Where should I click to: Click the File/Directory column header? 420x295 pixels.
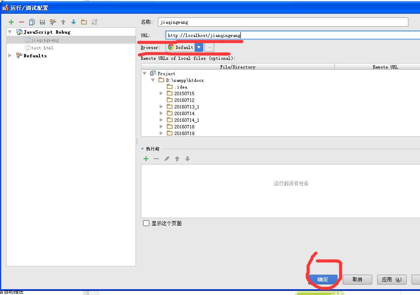[237, 67]
